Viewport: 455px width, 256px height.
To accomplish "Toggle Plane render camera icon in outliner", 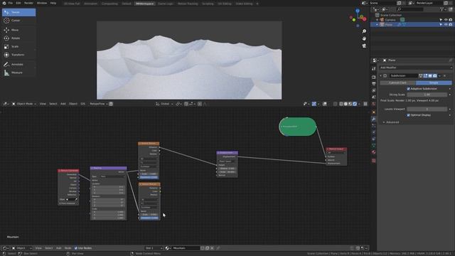I will [451, 25].
